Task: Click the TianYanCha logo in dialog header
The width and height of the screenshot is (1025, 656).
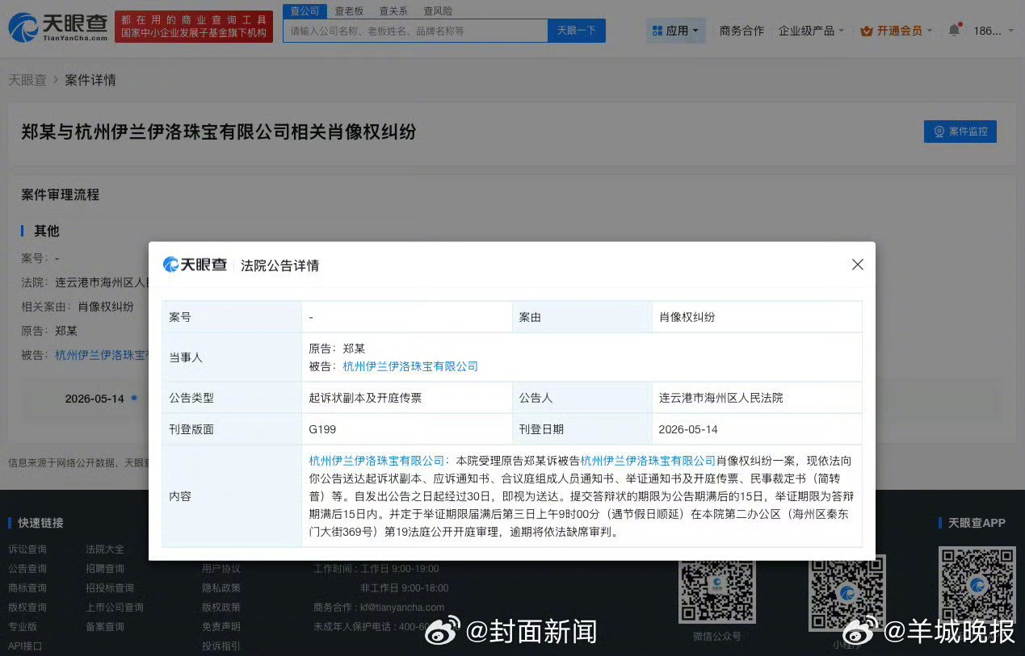Action: pyautogui.click(x=195, y=265)
